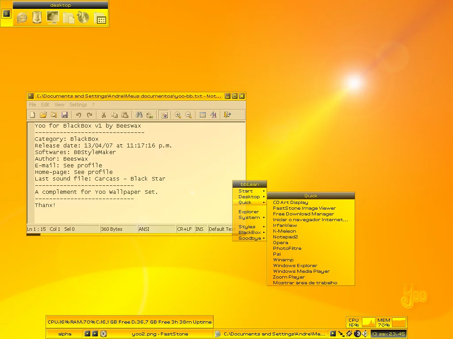The height and width of the screenshot is (339, 453).
Task: Click the New document icon in Notepad2
Action: [32, 115]
